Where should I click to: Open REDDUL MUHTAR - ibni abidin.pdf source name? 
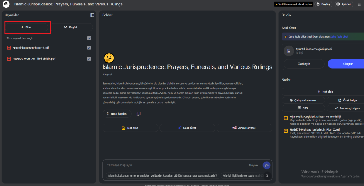(34, 59)
